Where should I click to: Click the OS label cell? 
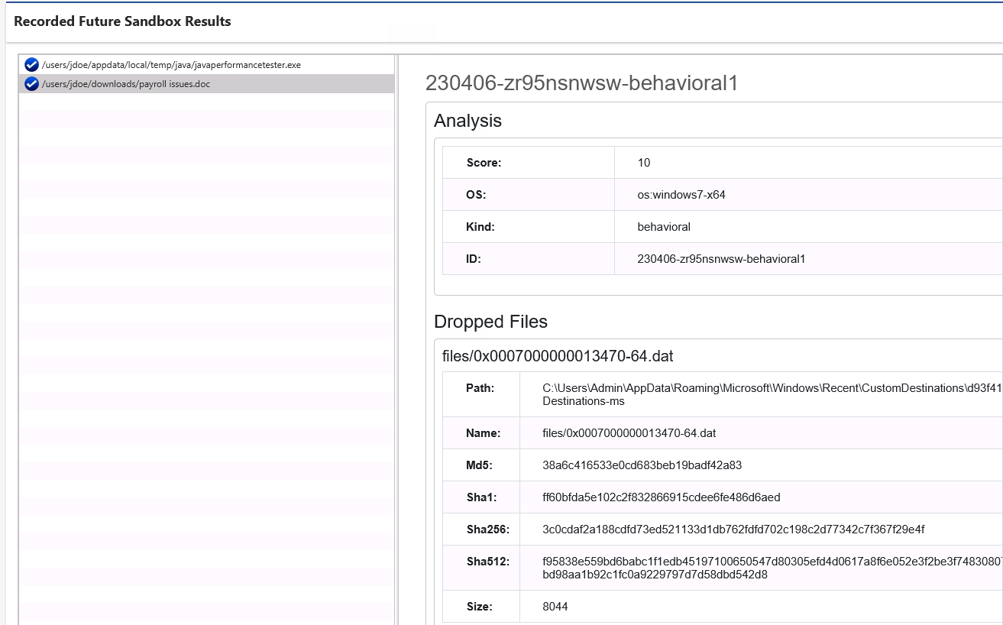pyautogui.click(x=529, y=195)
